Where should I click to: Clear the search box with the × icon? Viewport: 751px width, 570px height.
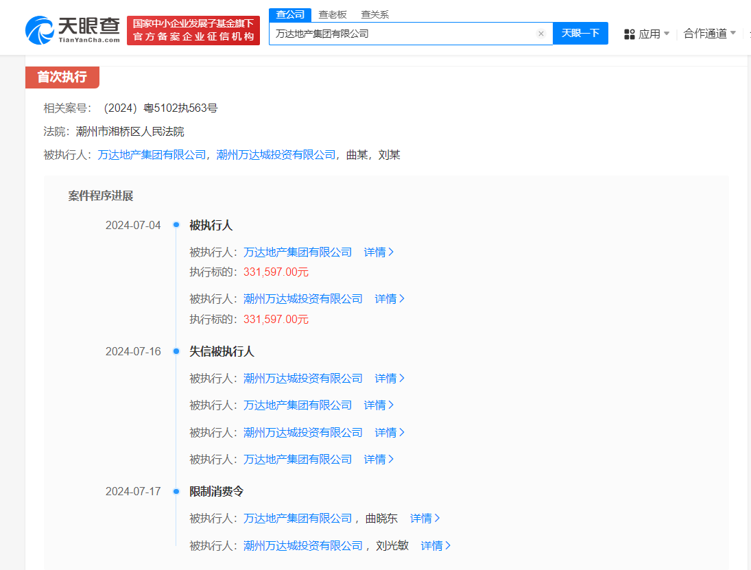pos(541,33)
